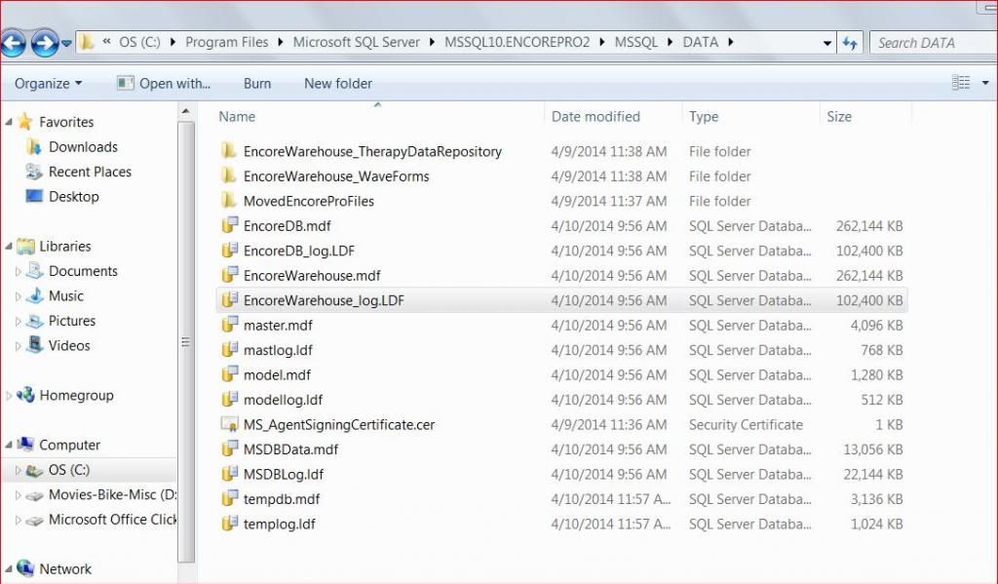Image resolution: width=998 pixels, height=584 pixels.
Task: Select EncoreWarehouse_WaveForms folder
Action: click(x=336, y=176)
